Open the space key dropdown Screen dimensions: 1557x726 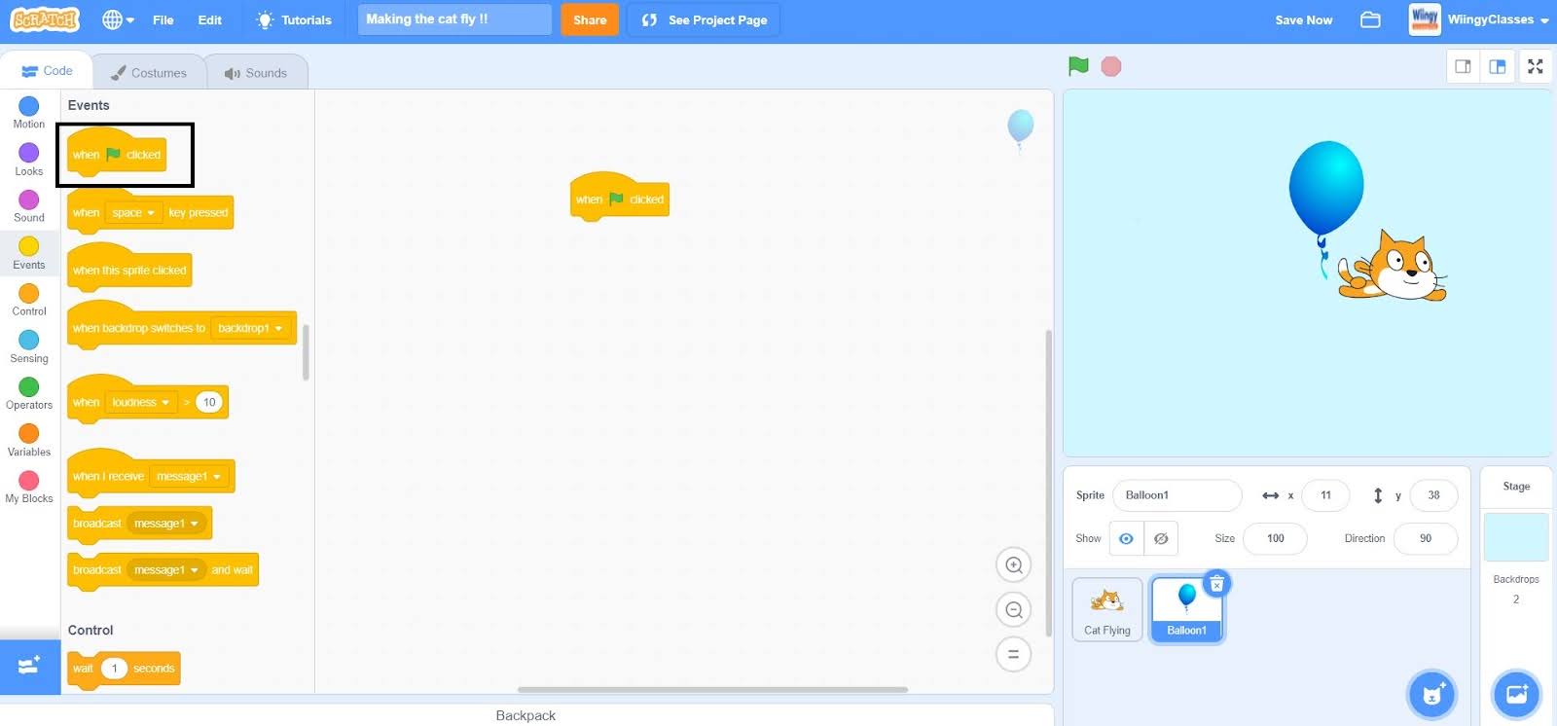coord(133,212)
